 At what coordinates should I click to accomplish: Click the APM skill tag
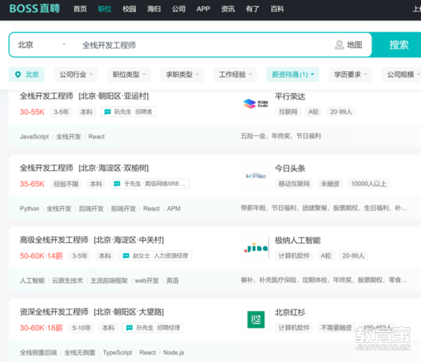coord(173,209)
